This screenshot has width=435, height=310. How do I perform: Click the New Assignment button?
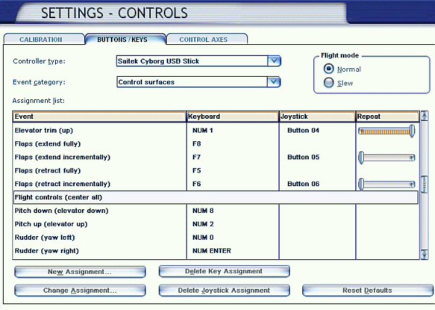click(80, 272)
